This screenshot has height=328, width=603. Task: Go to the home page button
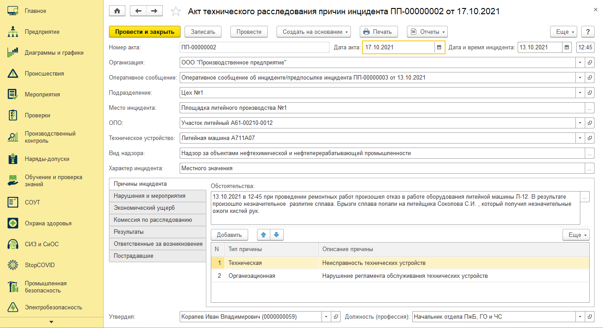(x=117, y=11)
